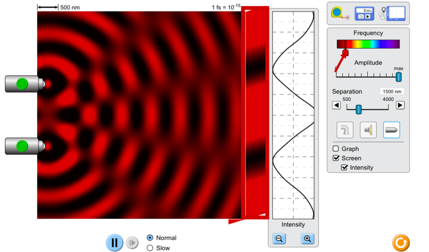Click the amplitude max label
This screenshot has width=429, height=252.
398,68
